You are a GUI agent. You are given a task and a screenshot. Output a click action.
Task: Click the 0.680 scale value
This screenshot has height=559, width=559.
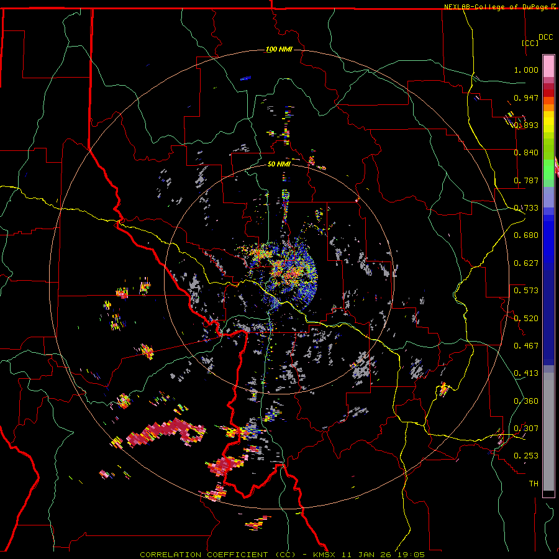click(526, 235)
